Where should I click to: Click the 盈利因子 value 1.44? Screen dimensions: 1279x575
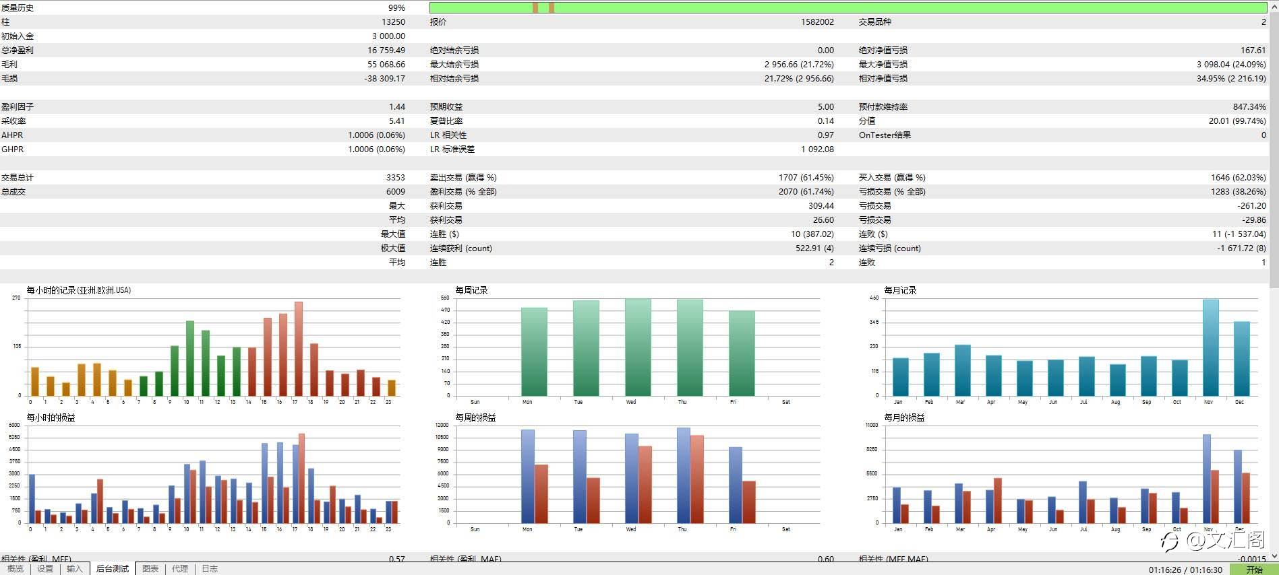point(397,107)
